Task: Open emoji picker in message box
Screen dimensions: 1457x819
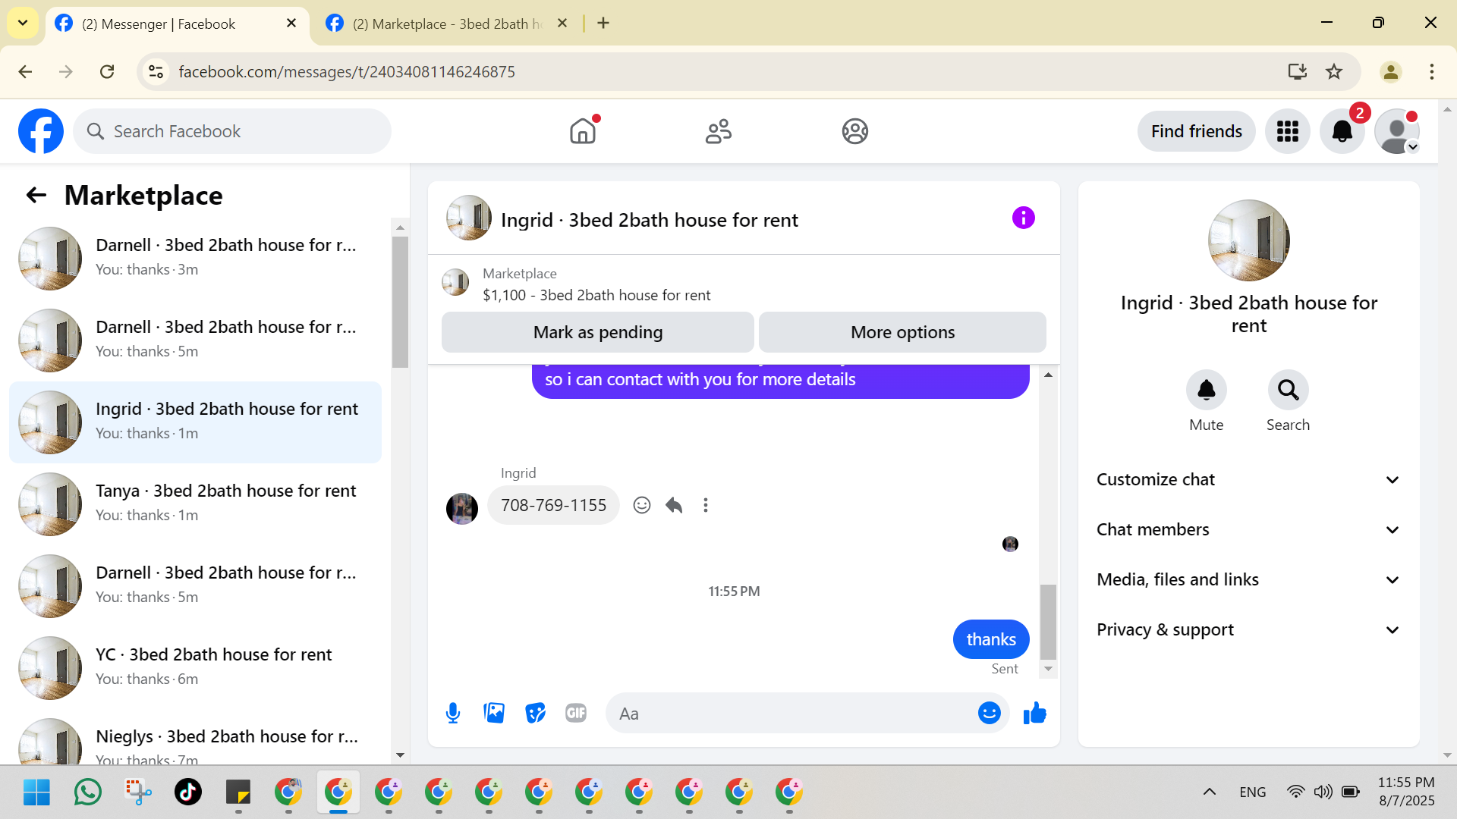Action: pyautogui.click(x=989, y=713)
